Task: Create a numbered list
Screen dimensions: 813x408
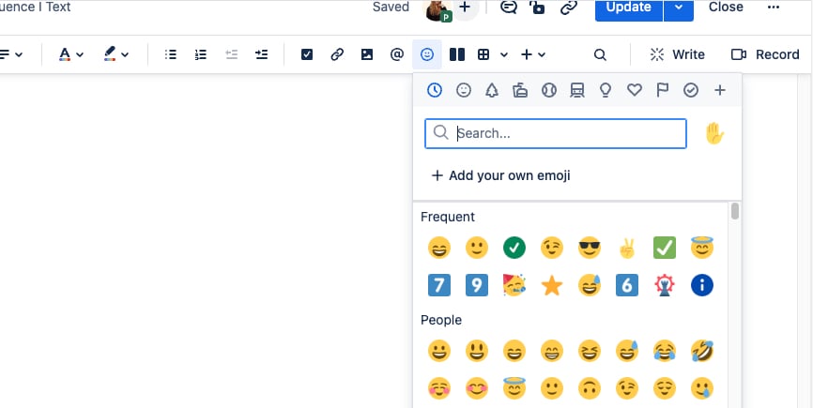Action: pyautogui.click(x=201, y=54)
